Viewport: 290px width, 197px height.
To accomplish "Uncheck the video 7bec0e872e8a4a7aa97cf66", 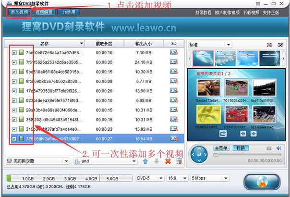I will 14,53.
